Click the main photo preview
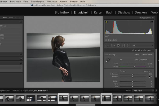159x106 pixels. click(x=63, y=58)
